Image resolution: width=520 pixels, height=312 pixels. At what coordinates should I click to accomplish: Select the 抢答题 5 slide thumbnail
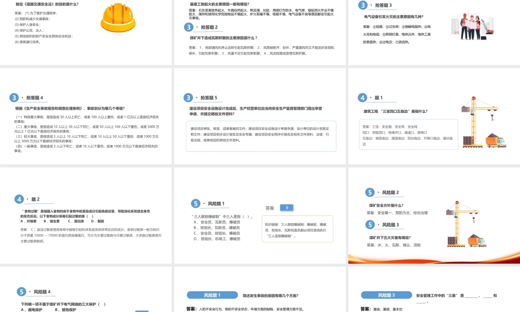point(260,116)
